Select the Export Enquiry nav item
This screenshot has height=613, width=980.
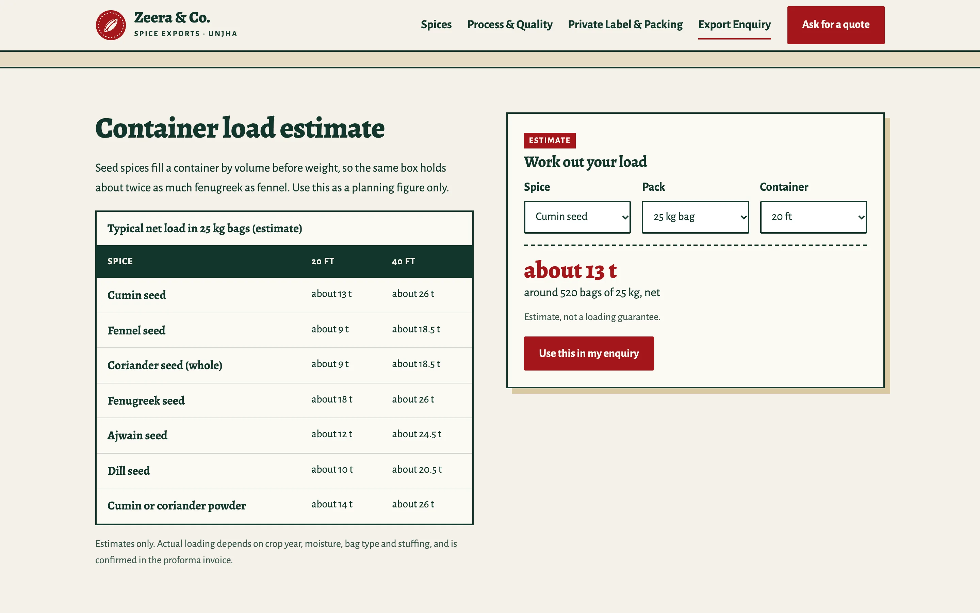coord(734,24)
